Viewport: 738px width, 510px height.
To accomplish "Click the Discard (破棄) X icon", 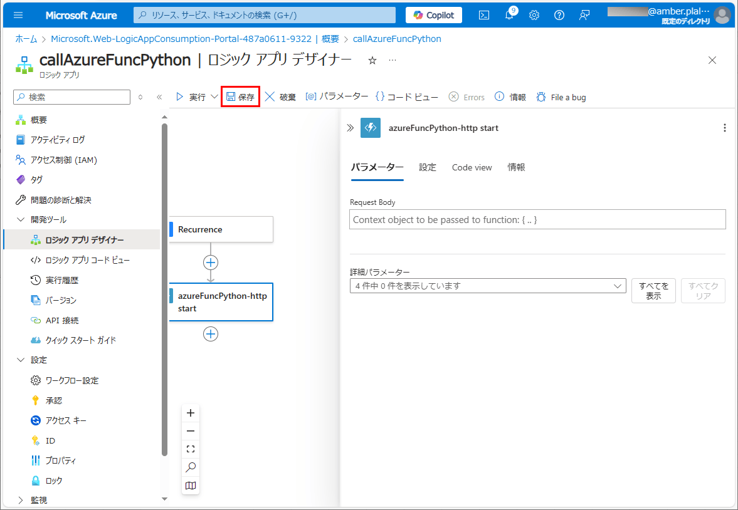I will (x=270, y=97).
